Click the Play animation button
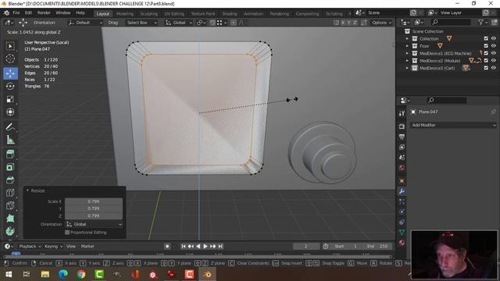Image resolution: width=500 pixels, height=281 pixels. 205,247
